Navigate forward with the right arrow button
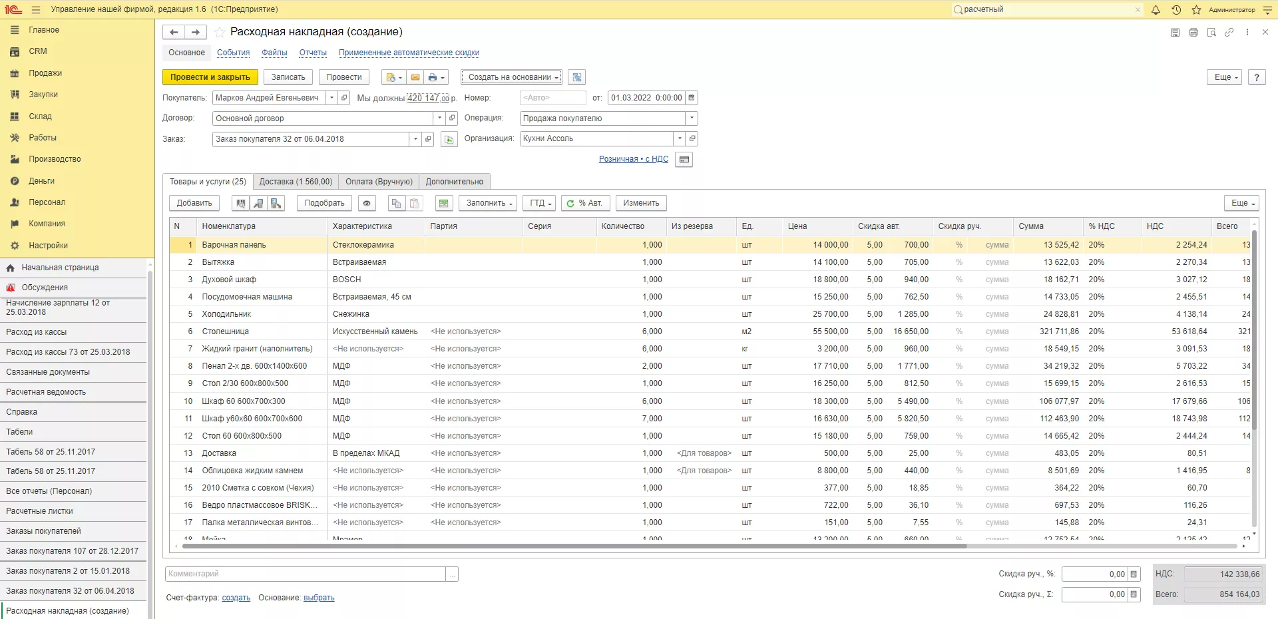This screenshot has height=619, width=1278. 196,32
